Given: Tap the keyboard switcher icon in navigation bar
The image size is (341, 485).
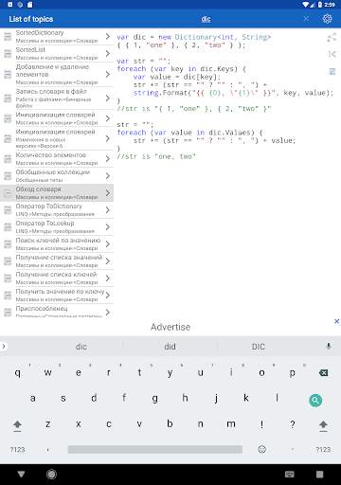Looking at the screenshot, I should pyautogui.click(x=290, y=474).
